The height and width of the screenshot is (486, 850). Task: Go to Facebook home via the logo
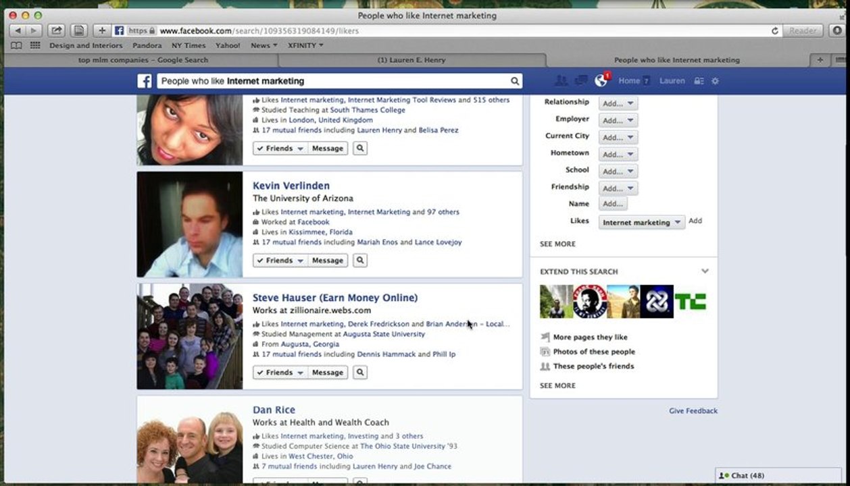[x=145, y=81]
